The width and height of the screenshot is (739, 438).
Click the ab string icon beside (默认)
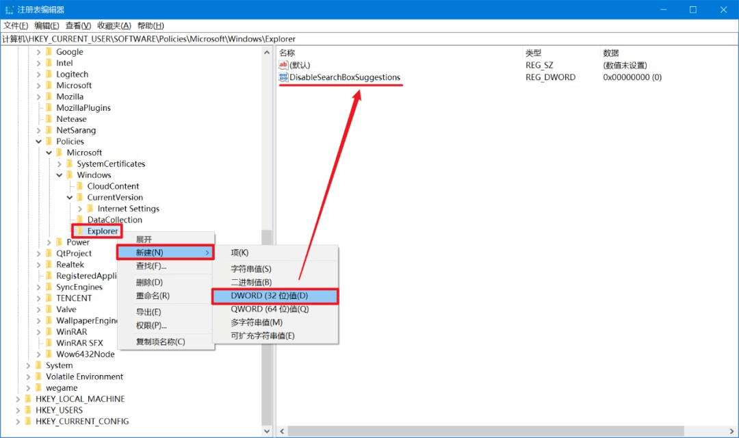[283, 65]
